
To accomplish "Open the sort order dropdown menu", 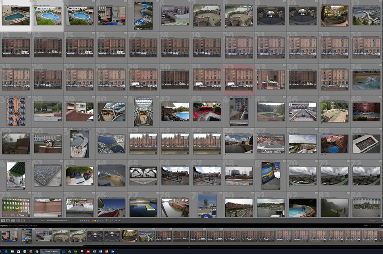I will (57, 221).
